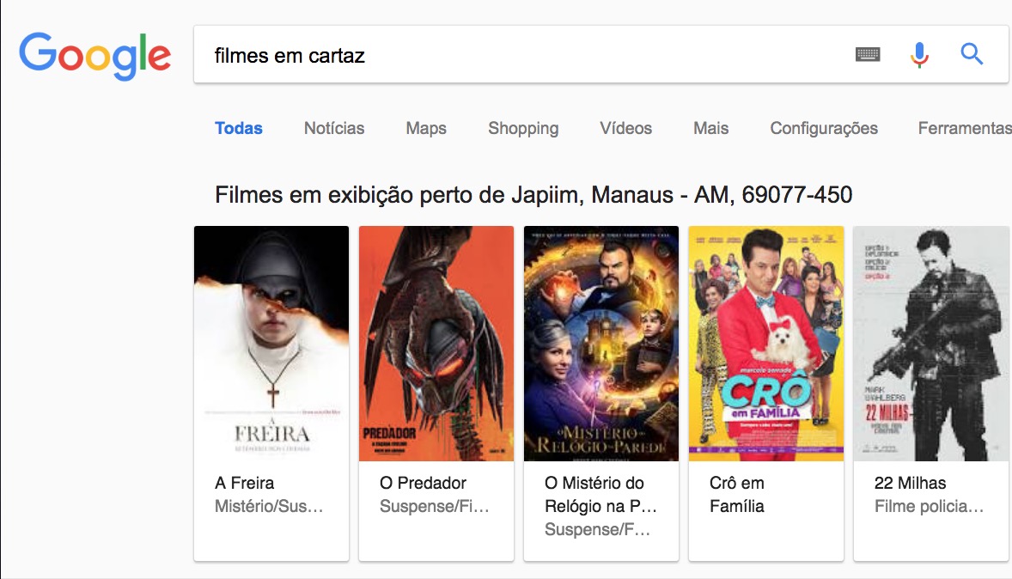Open the movie 'A Freira'
Screen dimensions: 1012x579
[246, 483]
